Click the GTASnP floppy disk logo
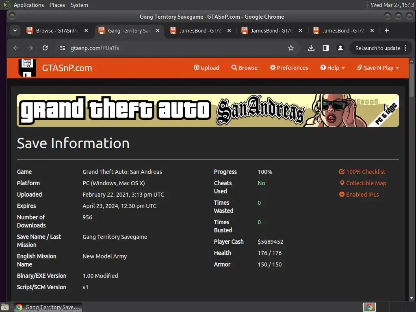This screenshot has width=416, height=312. pos(27,68)
